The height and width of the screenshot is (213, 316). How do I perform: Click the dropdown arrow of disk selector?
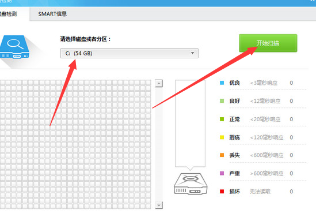(192, 53)
